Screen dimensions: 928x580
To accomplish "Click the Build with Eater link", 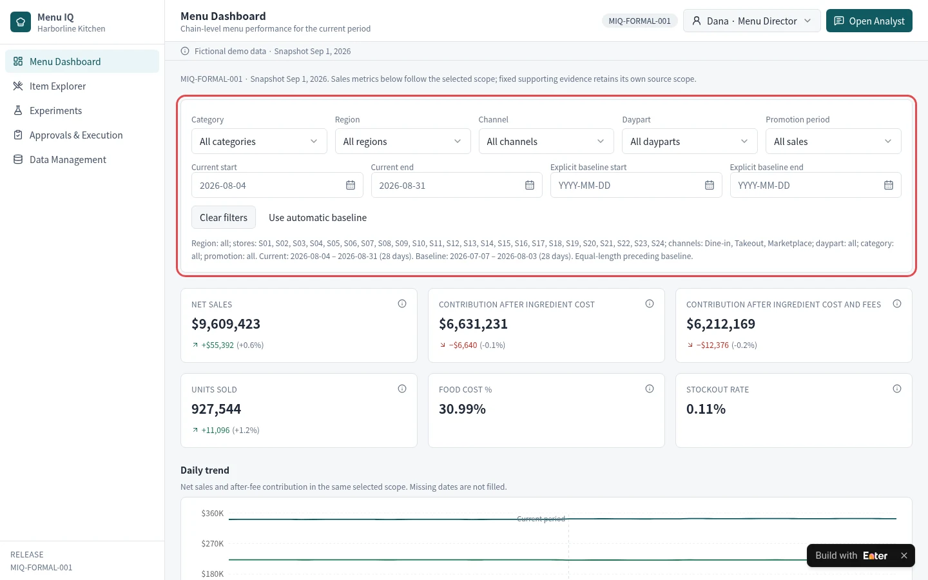I will coord(851,556).
